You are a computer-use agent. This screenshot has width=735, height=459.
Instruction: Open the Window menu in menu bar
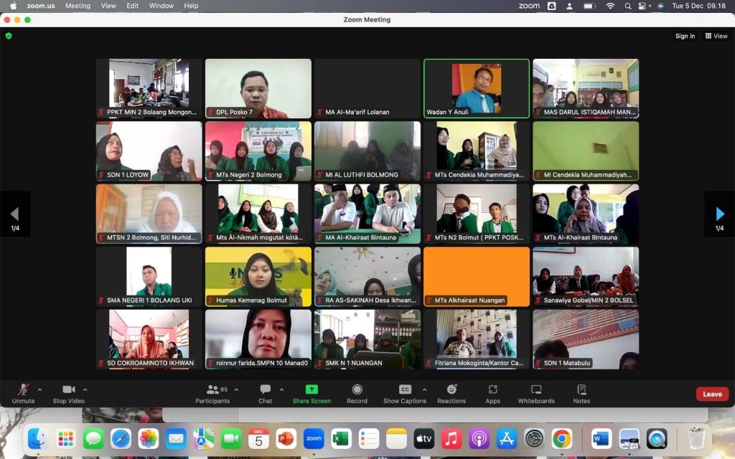(161, 6)
